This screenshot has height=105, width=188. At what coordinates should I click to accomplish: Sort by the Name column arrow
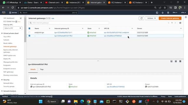click(x=50, y=29)
